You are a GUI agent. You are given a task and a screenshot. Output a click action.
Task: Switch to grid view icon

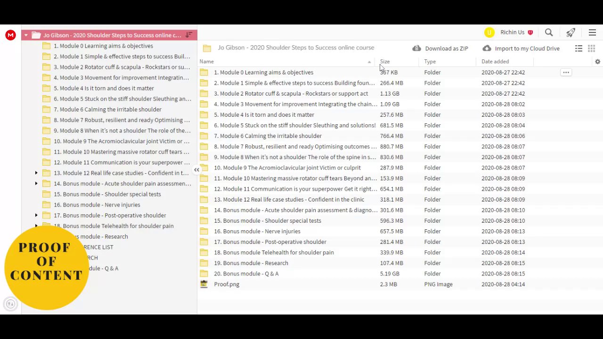(x=591, y=48)
